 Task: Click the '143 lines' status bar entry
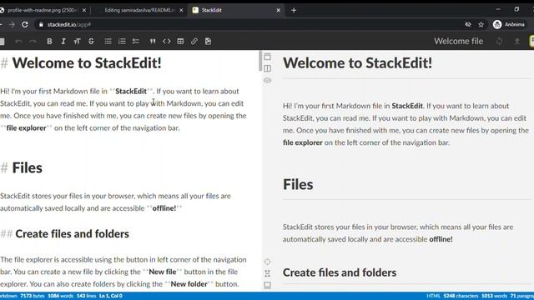(86, 296)
